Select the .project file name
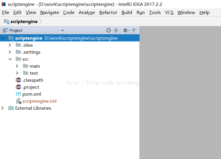This screenshot has height=159, width=221. click(31, 87)
